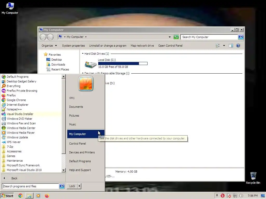Launch Windows Media Player from the programs list
This screenshot has width=266, height=199.
coord(18,133)
